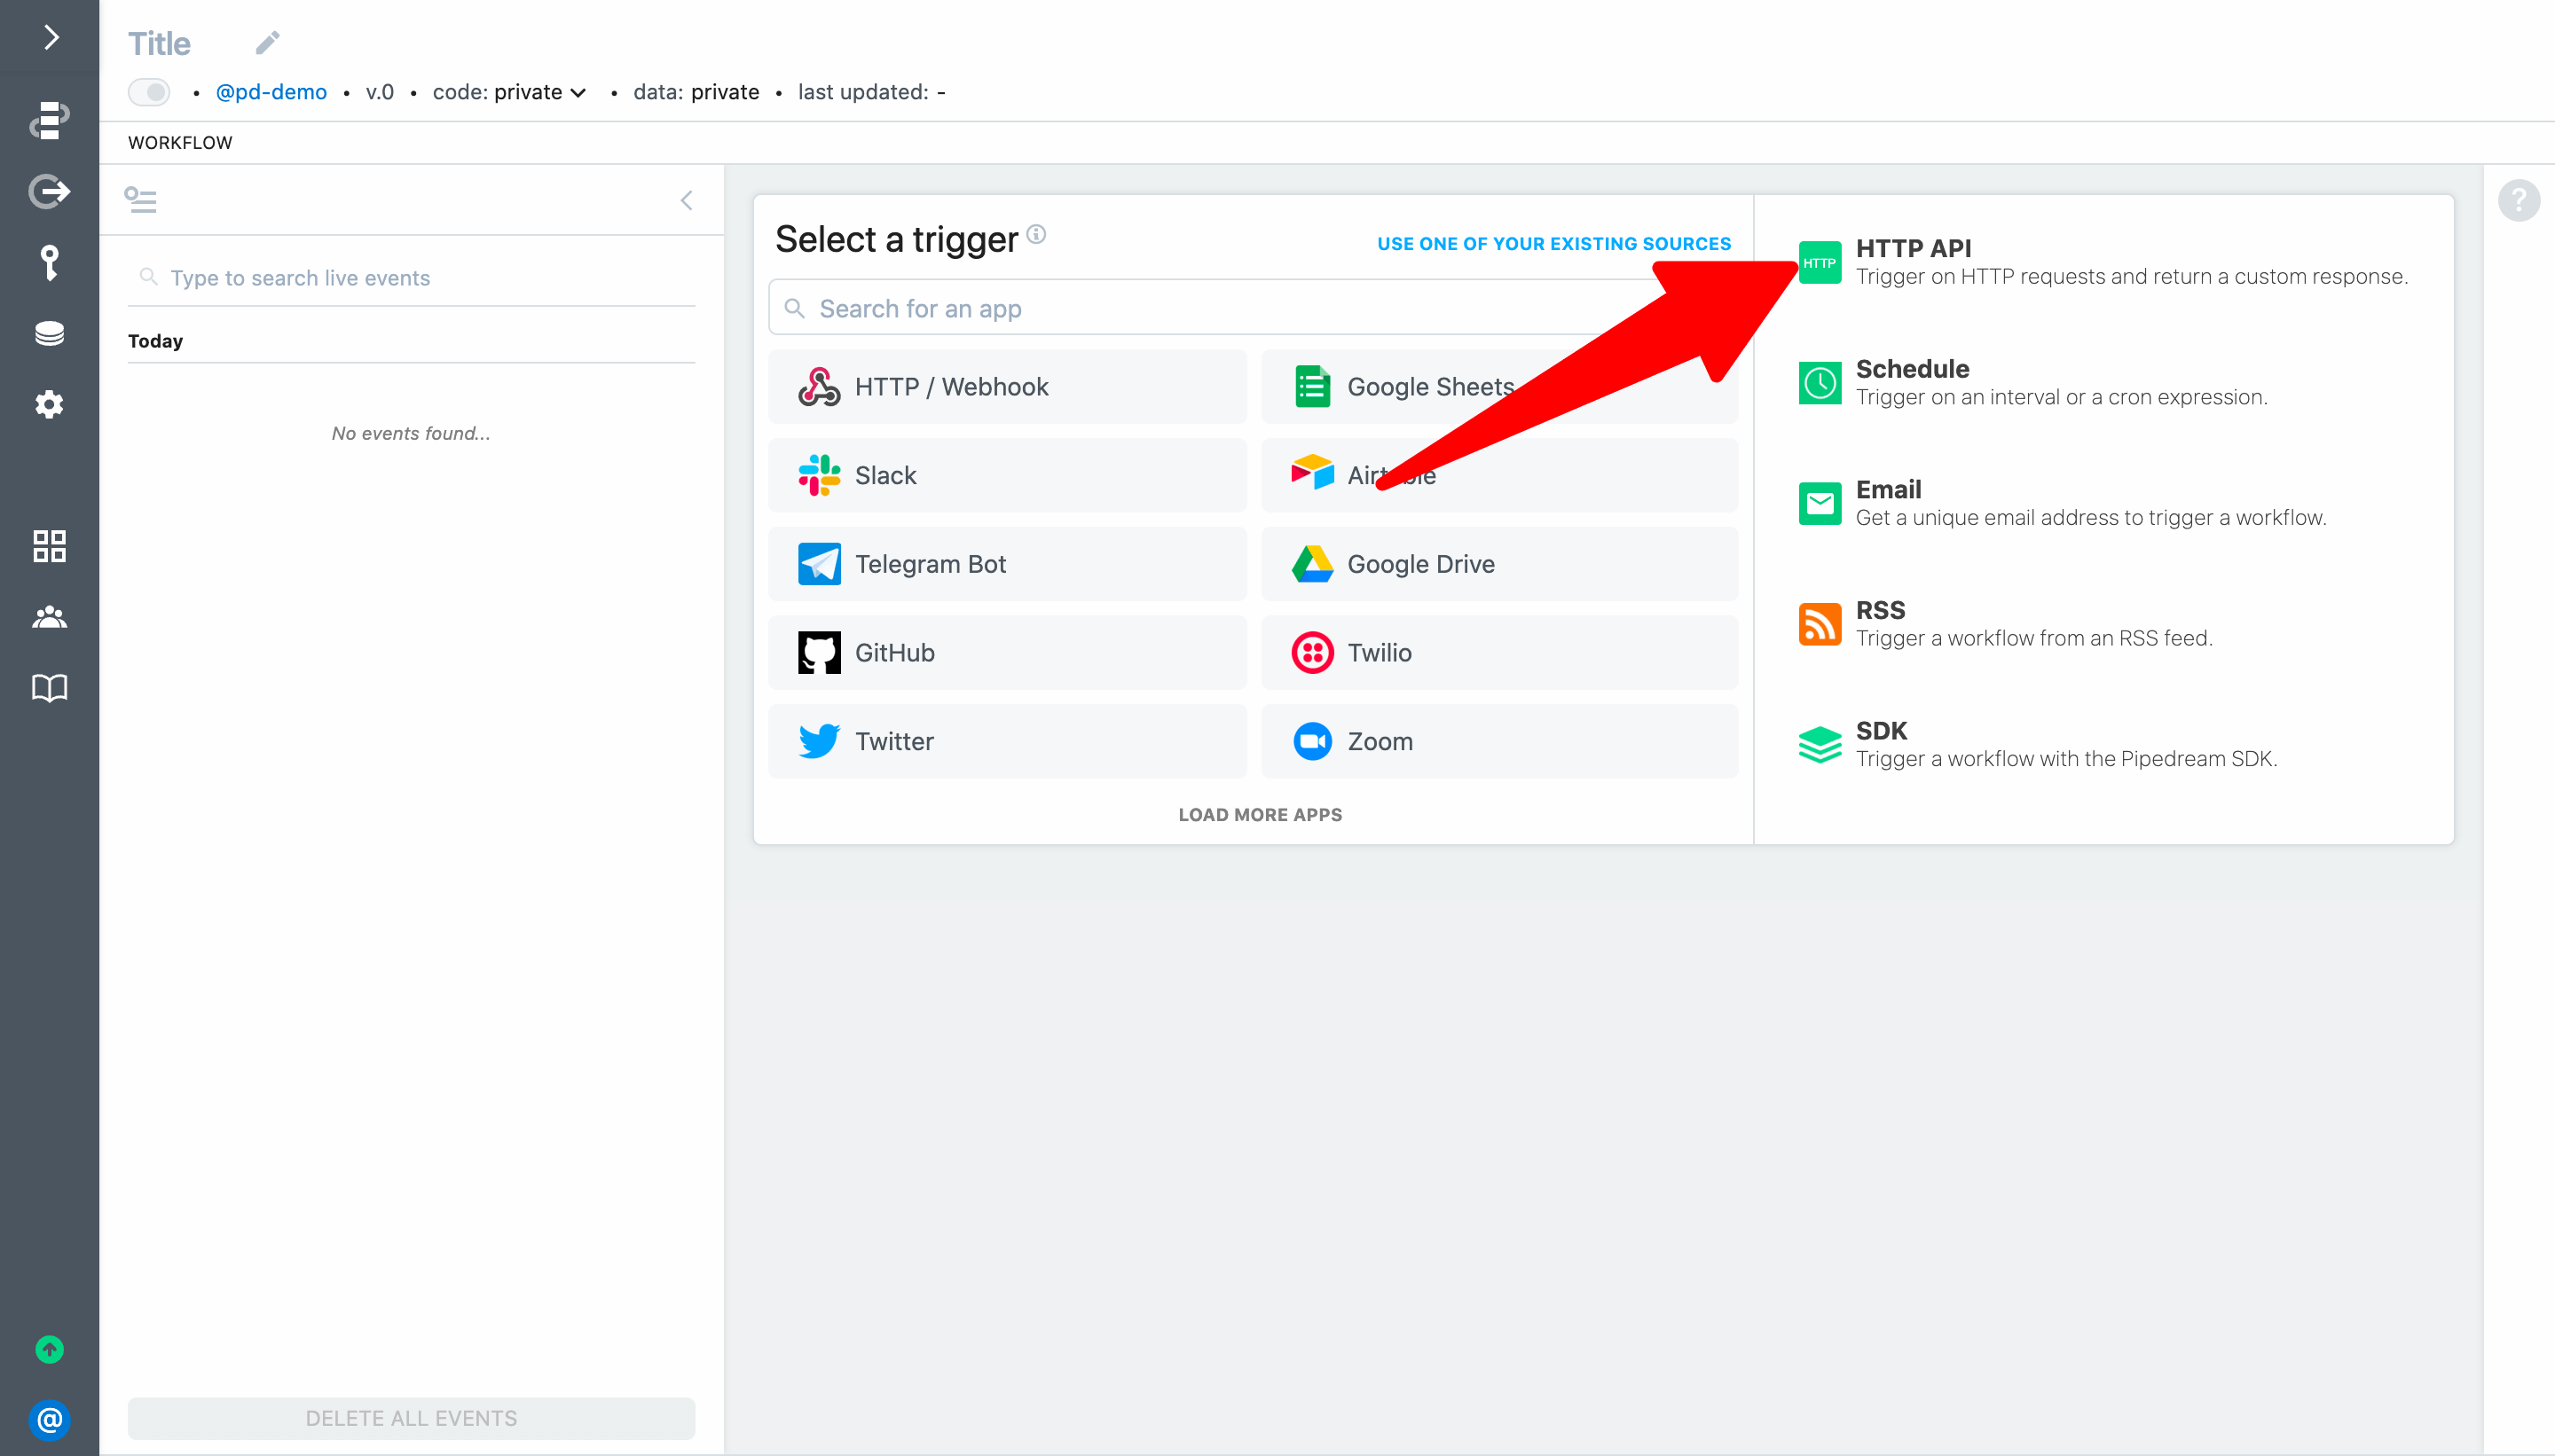2555x1456 pixels.
Task: Open the @pd-demo profile link
Action: (271, 92)
